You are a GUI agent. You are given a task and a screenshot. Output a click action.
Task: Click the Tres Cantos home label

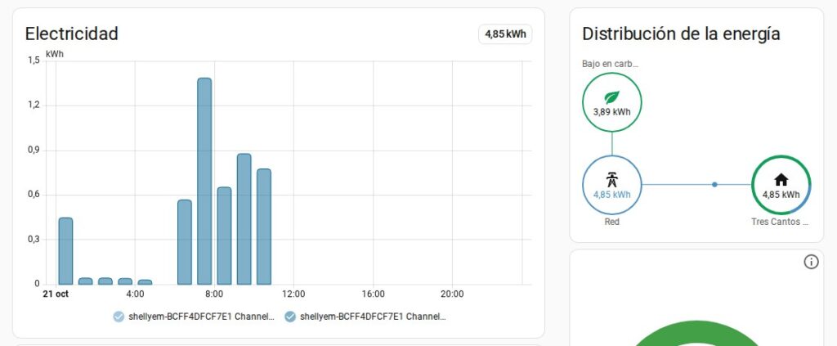tap(780, 222)
